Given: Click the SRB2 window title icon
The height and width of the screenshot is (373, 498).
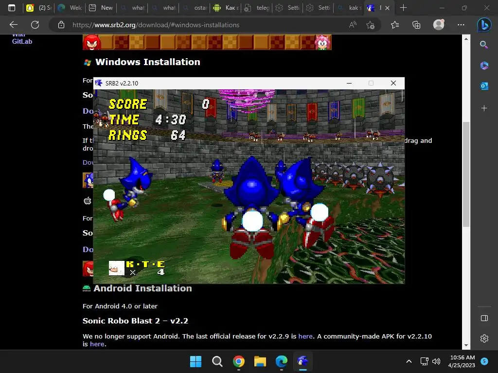Looking at the screenshot, I should pos(98,83).
